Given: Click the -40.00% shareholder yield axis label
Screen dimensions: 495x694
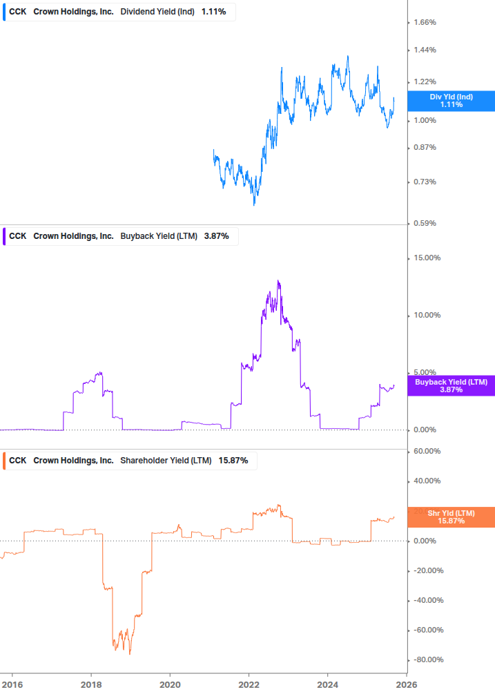Looking at the screenshot, I should [x=428, y=601].
